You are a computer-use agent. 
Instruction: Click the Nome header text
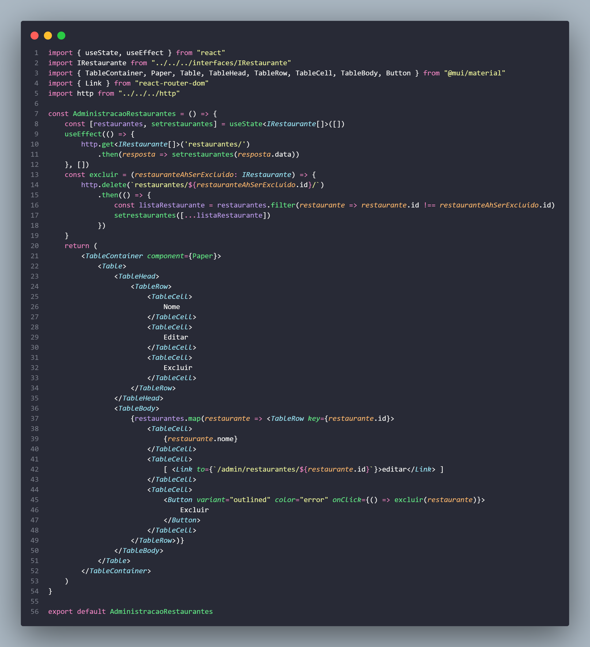[172, 307]
